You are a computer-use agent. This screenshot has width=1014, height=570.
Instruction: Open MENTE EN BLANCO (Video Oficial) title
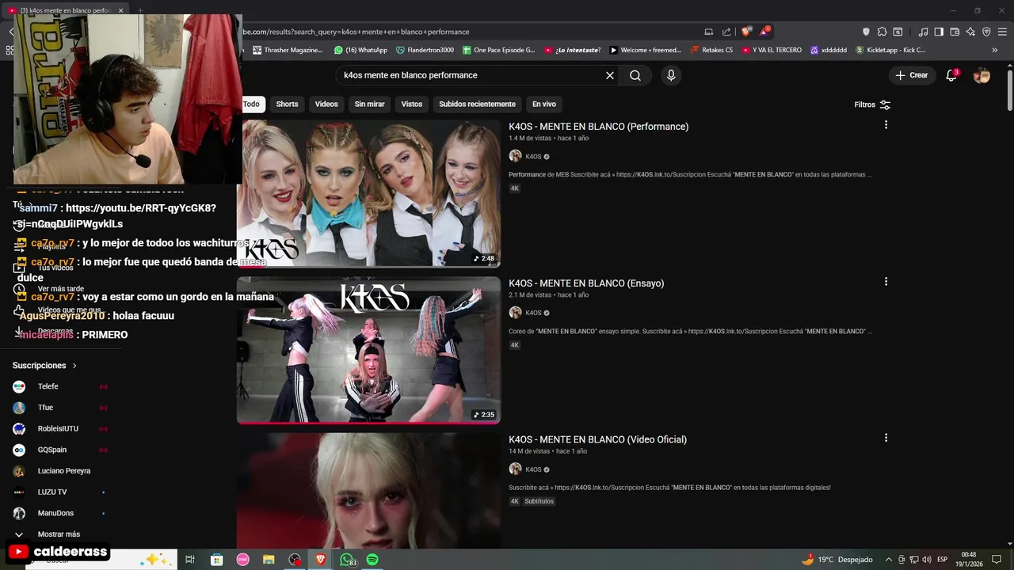[x=597, y=439]
